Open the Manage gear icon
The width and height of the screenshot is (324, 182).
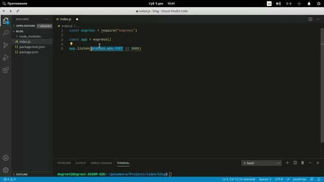click(6, 170)
